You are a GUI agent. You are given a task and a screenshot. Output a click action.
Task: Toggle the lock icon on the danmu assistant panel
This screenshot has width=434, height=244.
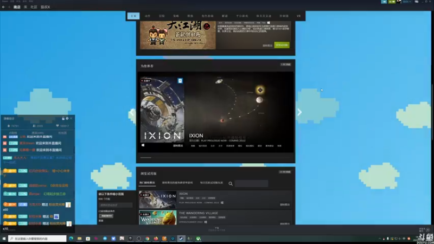[x=63, y=118]
